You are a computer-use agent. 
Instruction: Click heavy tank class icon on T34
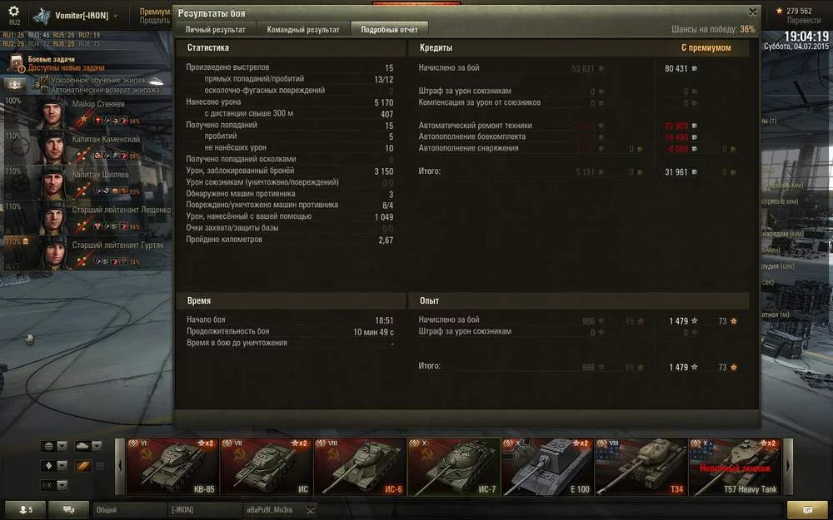pyautogui.click(x=602, y=443)
